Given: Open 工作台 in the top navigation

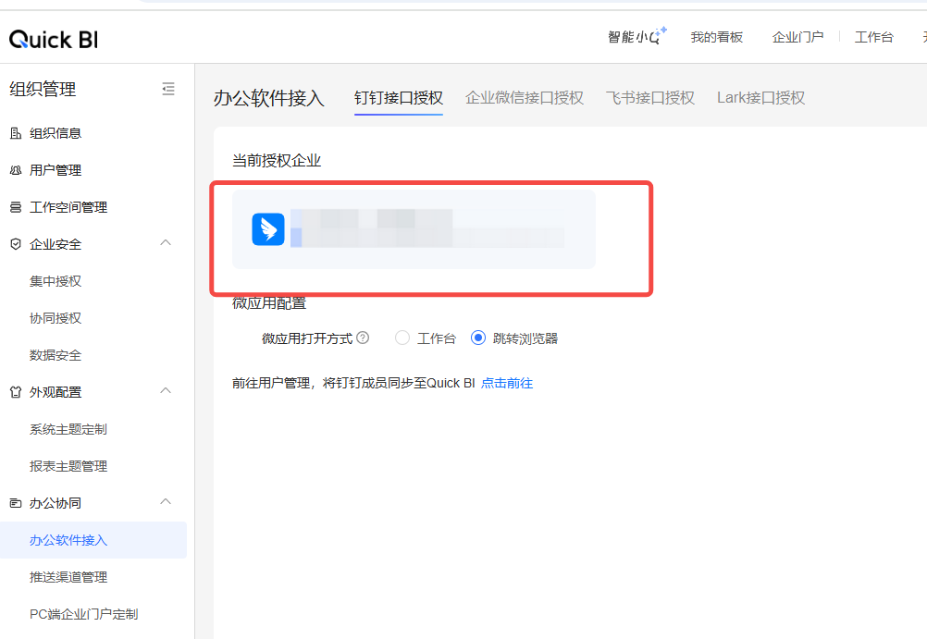Looking at the screenshot, I should point(873,37).
